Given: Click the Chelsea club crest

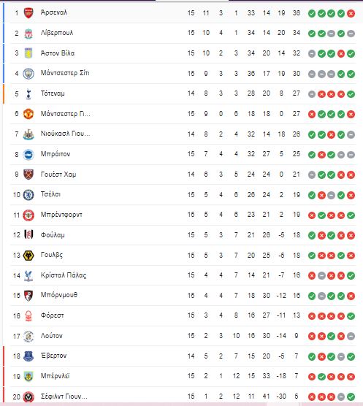Looking at the screenshot, I should coord(28,195).
